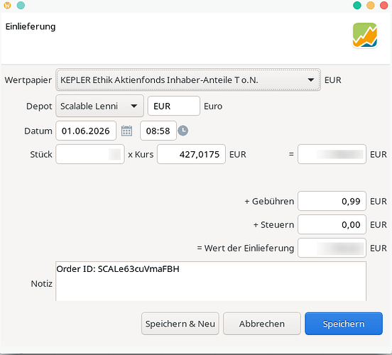Screen dimensions: 392x355
Task: Cancel dialog via Abbrechen button
Action: (262, 324)
